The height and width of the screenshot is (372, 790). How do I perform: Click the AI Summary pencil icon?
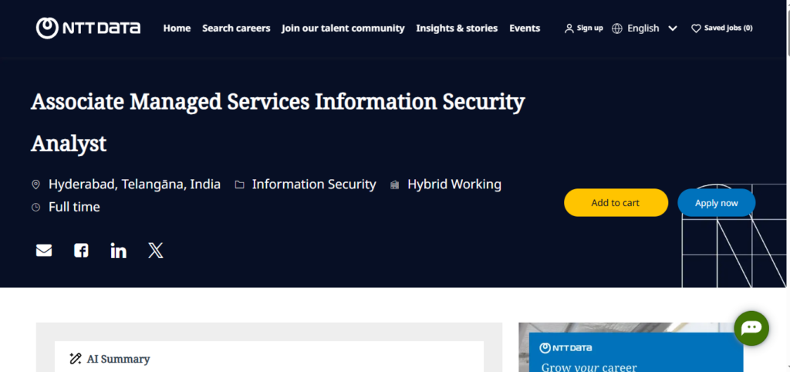(x=75, y=359)
